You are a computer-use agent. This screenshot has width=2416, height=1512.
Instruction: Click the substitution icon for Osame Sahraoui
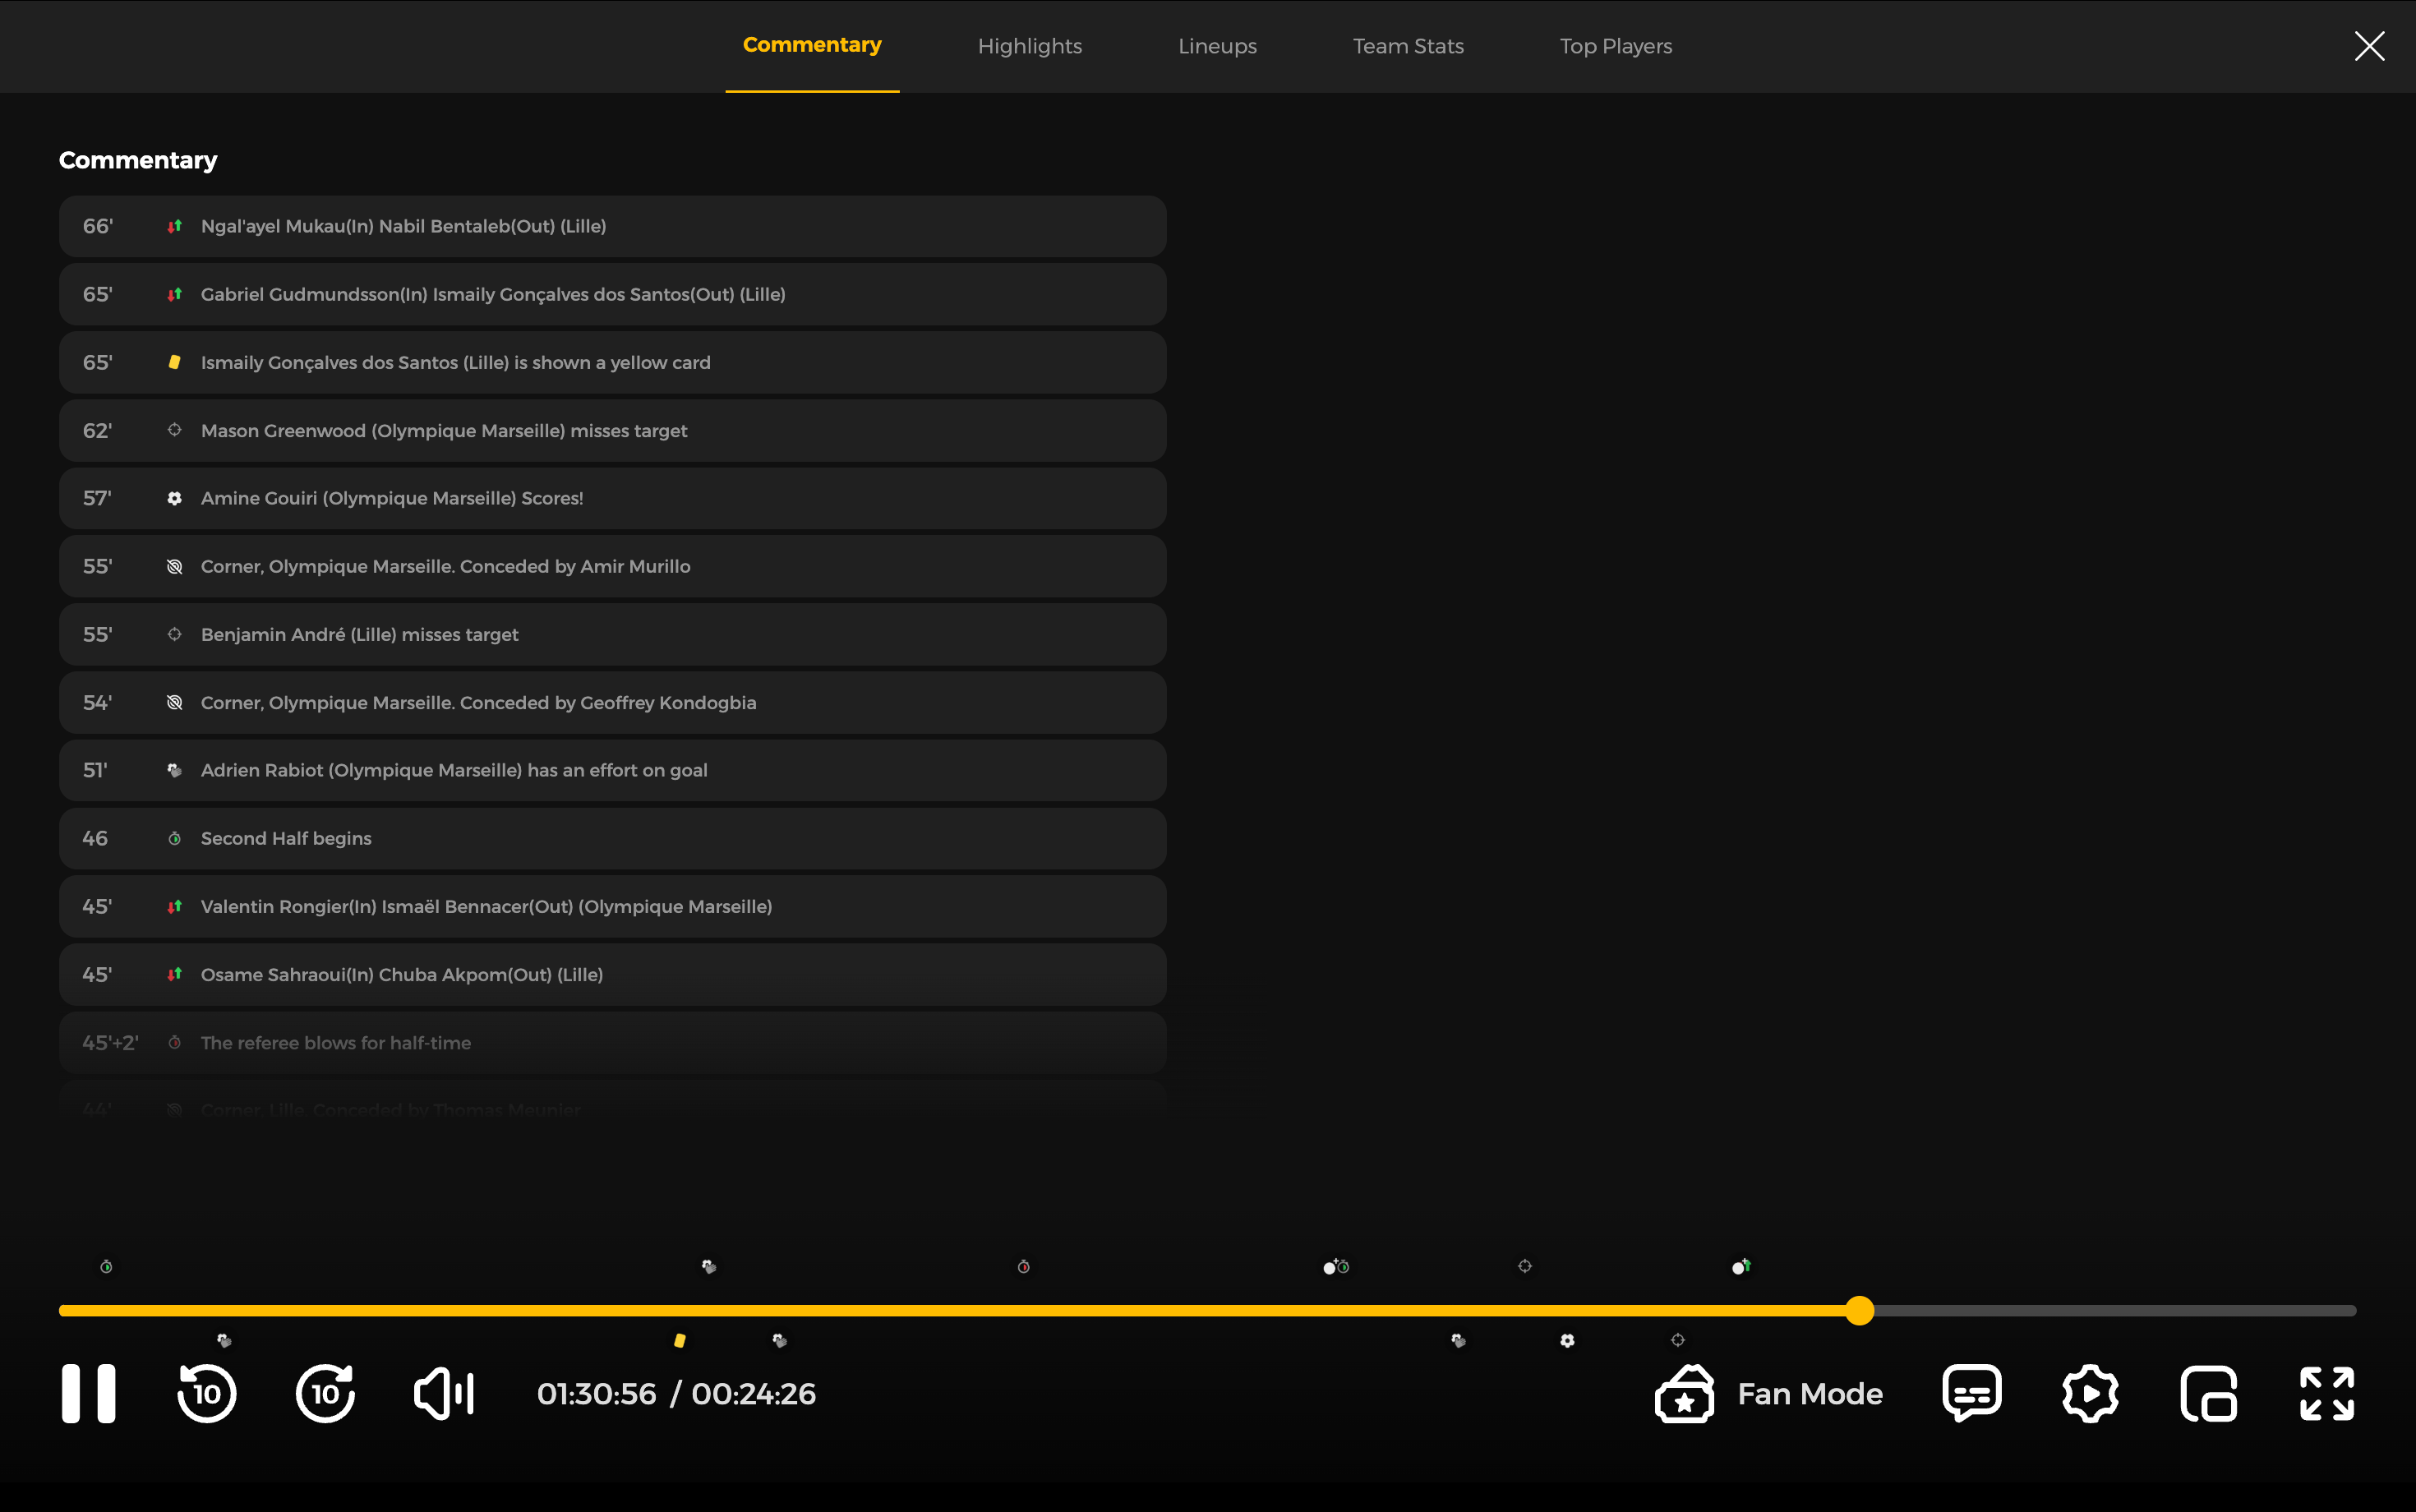[x=174, y=974]
